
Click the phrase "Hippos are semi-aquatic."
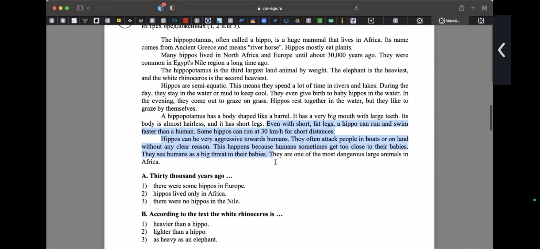pyautogui.click(x=194, y=86)
